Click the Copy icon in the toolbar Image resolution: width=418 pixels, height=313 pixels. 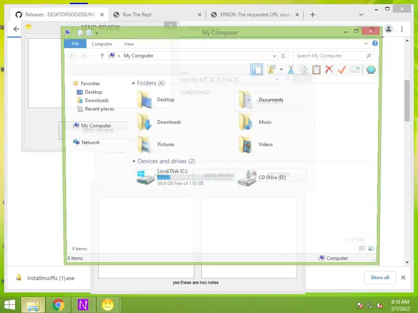click(x=303, y=70)
